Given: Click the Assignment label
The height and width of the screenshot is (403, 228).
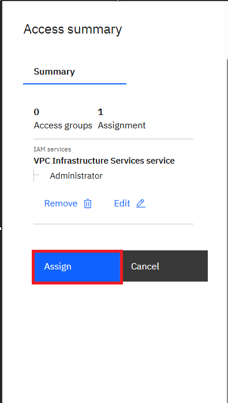Looking at the screenshot, I should pyautogui.click(x=122, y=125).
